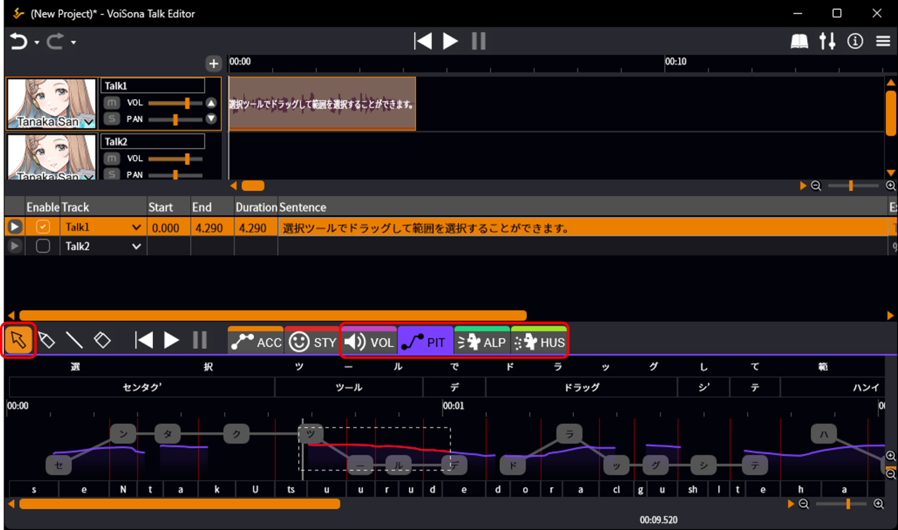Open the Talk1 track dropdown in table
Image resolution: width=898 pixels, height=530 pixels.
pos(136,228)
